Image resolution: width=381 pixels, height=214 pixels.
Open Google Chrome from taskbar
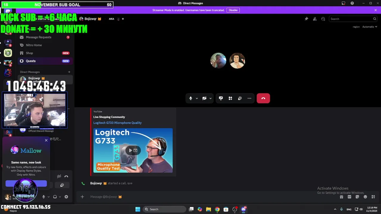coord(217,209)
